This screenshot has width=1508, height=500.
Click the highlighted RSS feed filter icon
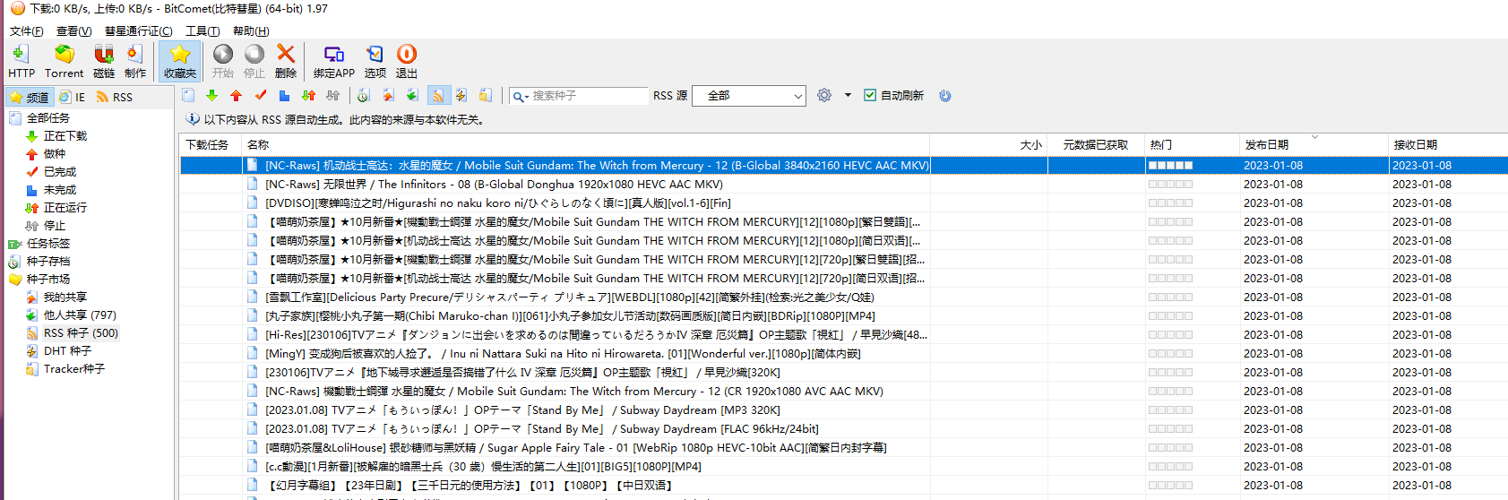click(437, 95)
